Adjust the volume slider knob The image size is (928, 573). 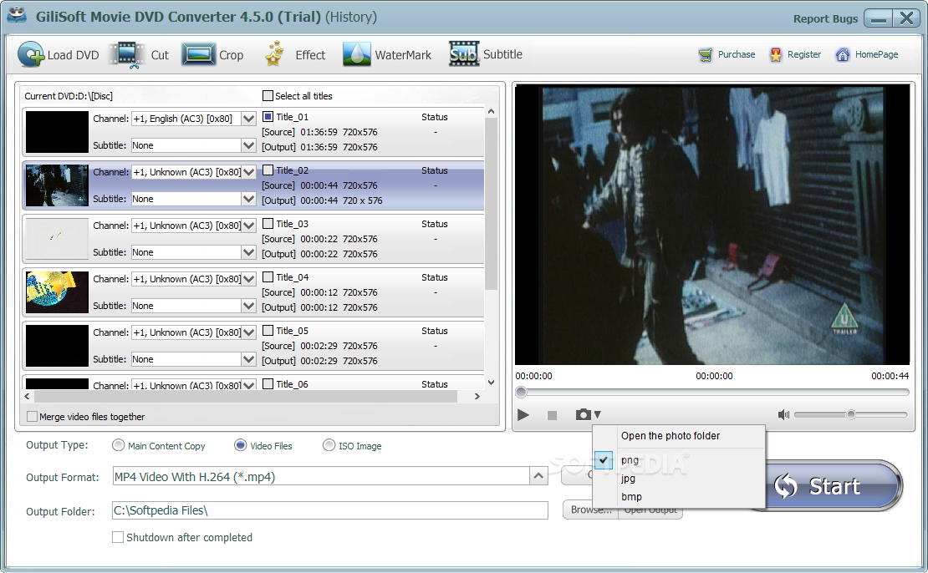pyautogui.click(x=850, y=414)
